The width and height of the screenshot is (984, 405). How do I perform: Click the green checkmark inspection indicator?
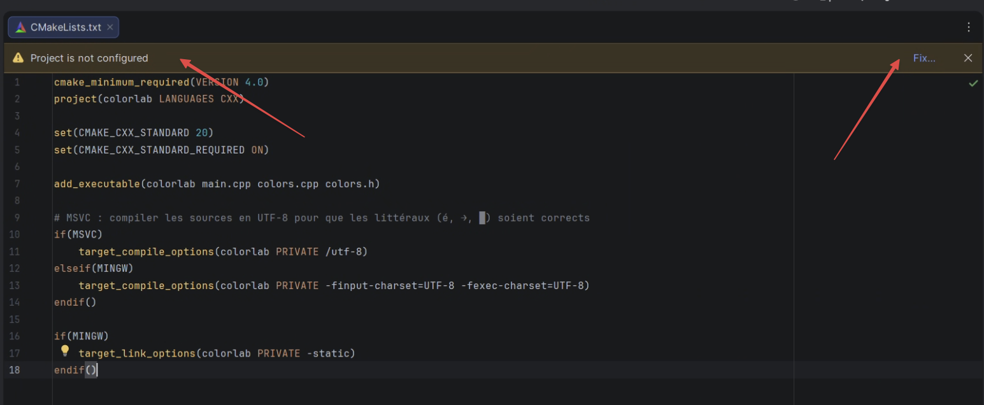[x=973, y=83]
